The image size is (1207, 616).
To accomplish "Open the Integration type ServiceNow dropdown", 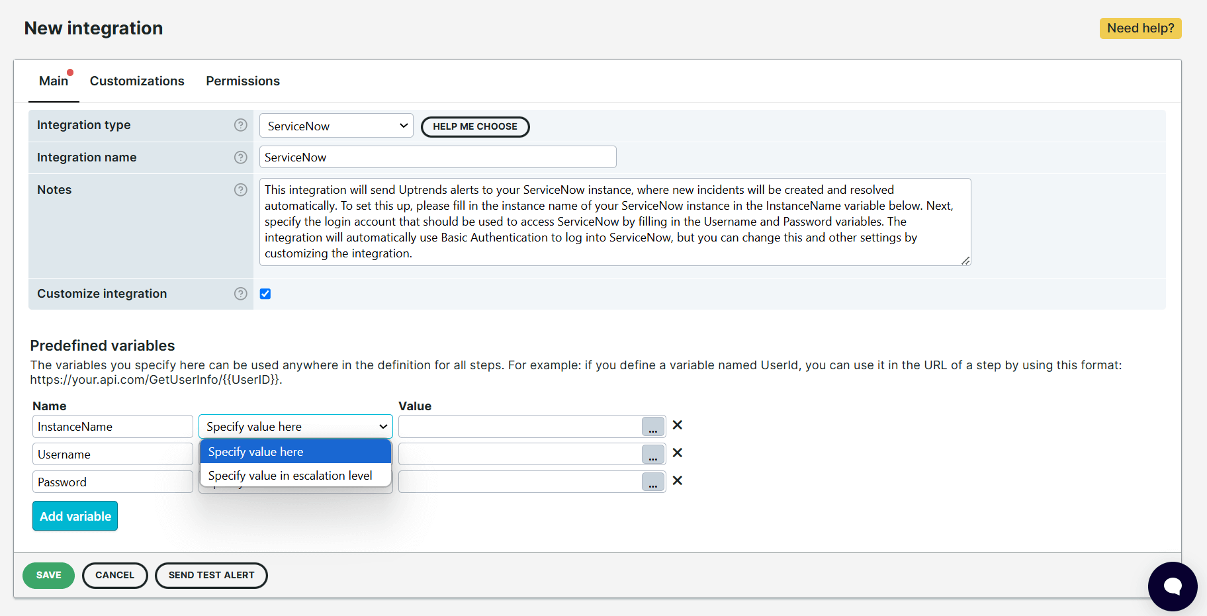I will pos(336,126).
